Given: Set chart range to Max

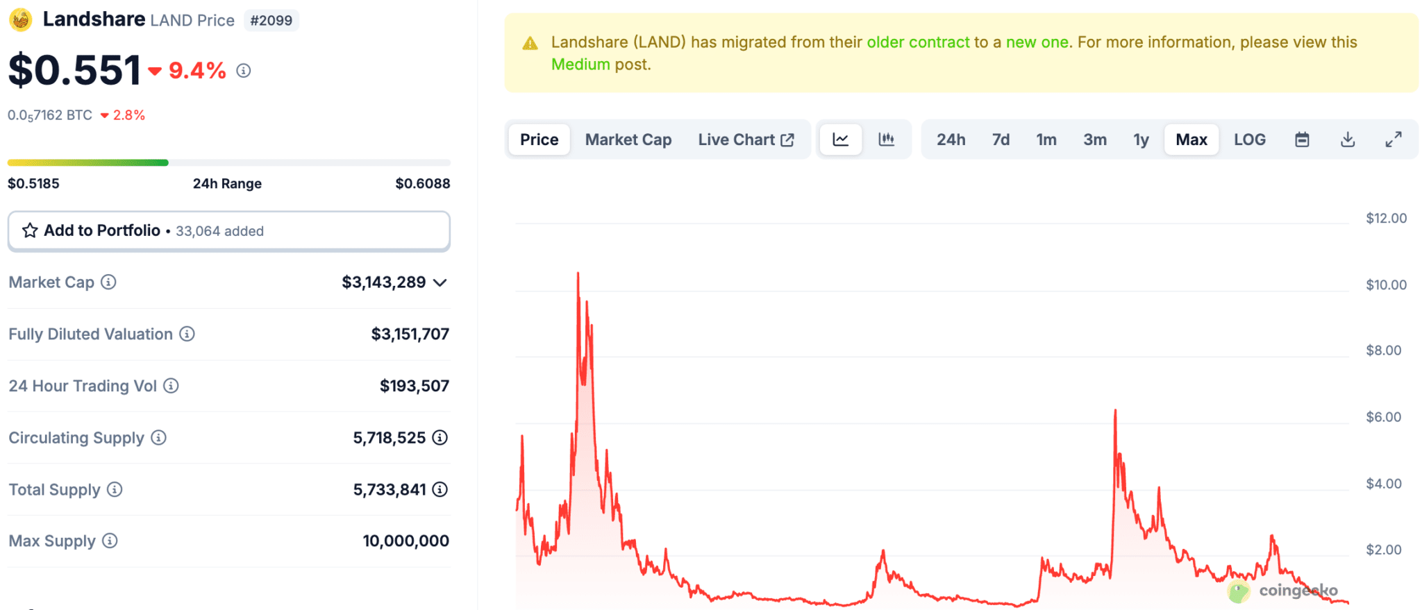Looking at the screenshot, I should coord(1191,139).
